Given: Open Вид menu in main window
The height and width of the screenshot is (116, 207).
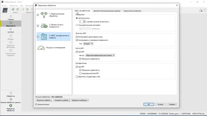Looking at the screenshot, I should (22, 6).
